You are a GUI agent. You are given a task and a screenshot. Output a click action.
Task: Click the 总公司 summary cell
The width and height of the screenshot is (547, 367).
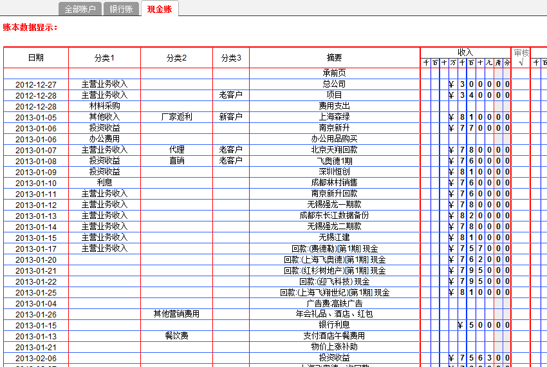coord(335,84)
